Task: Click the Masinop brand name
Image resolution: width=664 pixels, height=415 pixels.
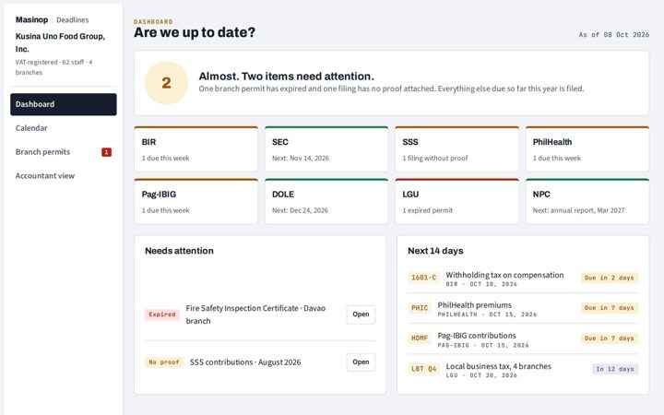Action: point(31,20)
